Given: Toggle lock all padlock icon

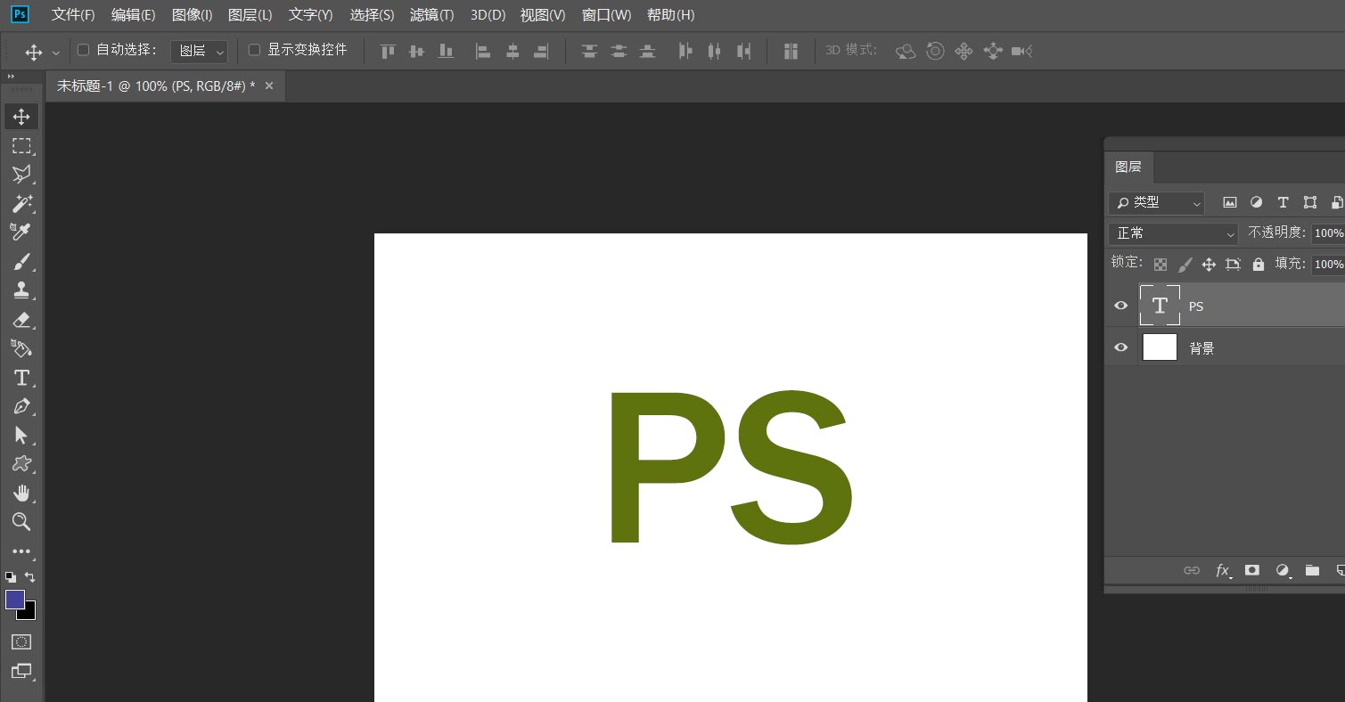Looking at the screenshot, I should 1258,265.
